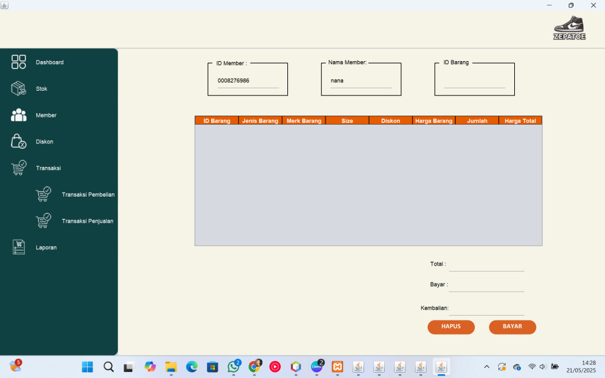
Task: Click the Bayar amount field
Action: click(x=486, y=285)
